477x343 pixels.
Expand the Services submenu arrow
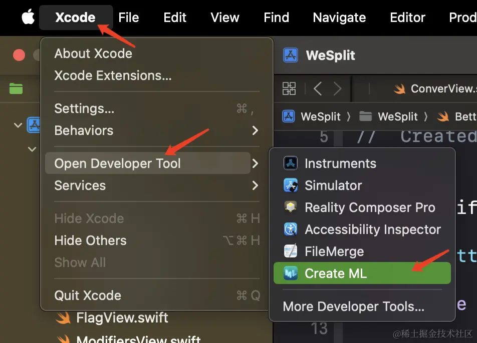point(255,185)
